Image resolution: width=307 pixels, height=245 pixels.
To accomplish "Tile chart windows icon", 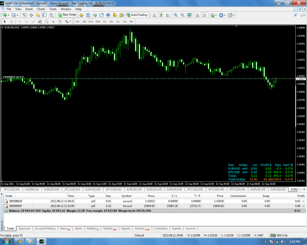I will point(189,15).
